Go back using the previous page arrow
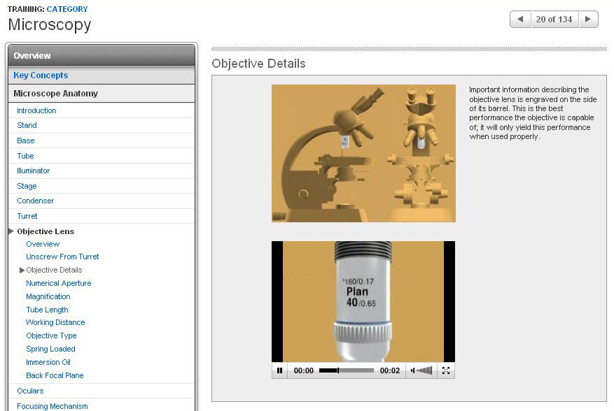The width and height of the screenshot is (614, 411). coord(519,19)
